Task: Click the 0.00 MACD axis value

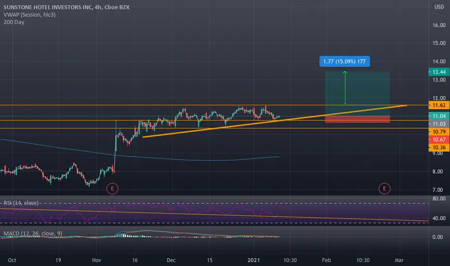Action: (x=437, y=237)
